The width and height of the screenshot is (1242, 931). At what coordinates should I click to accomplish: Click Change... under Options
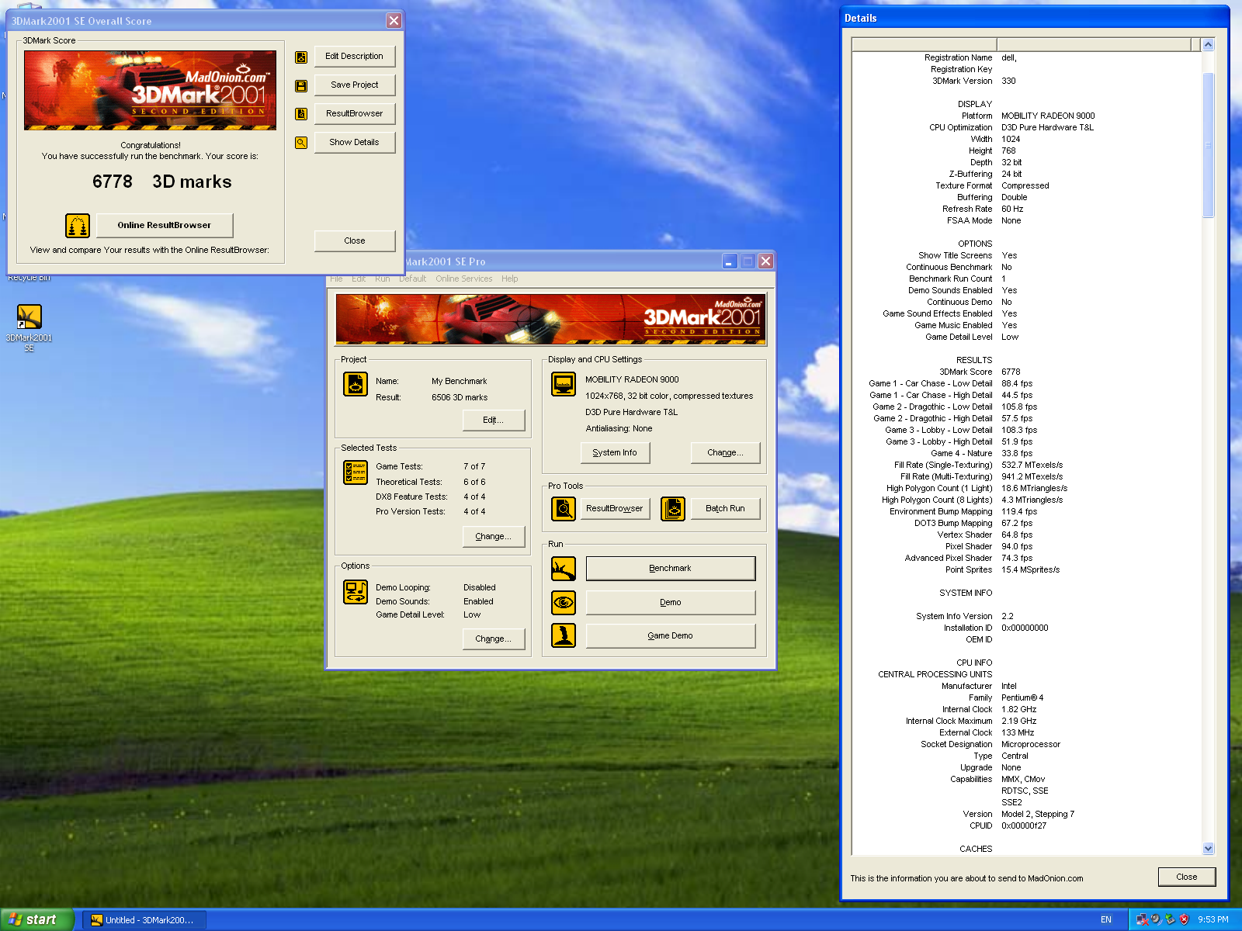point(494,639)
